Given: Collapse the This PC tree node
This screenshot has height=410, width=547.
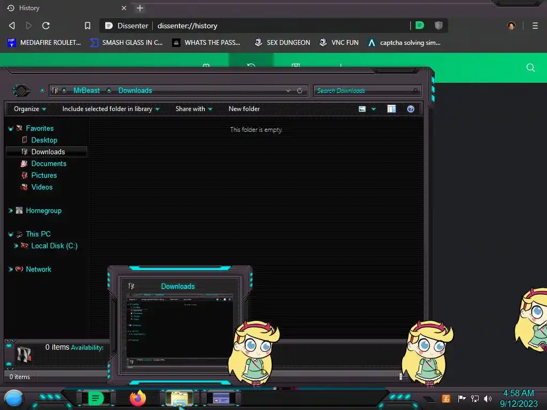Looking at the screenshot, I should click(11, 234).
